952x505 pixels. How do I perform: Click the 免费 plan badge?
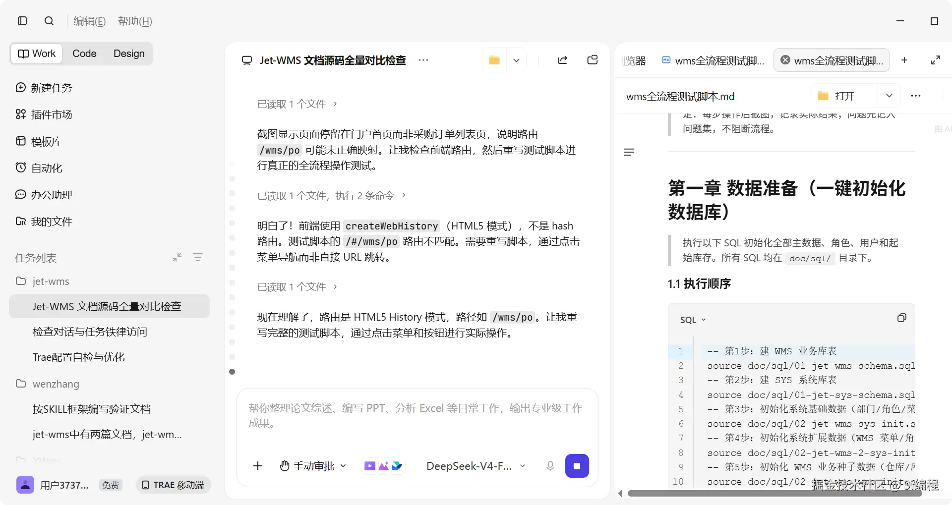(111, 485)
